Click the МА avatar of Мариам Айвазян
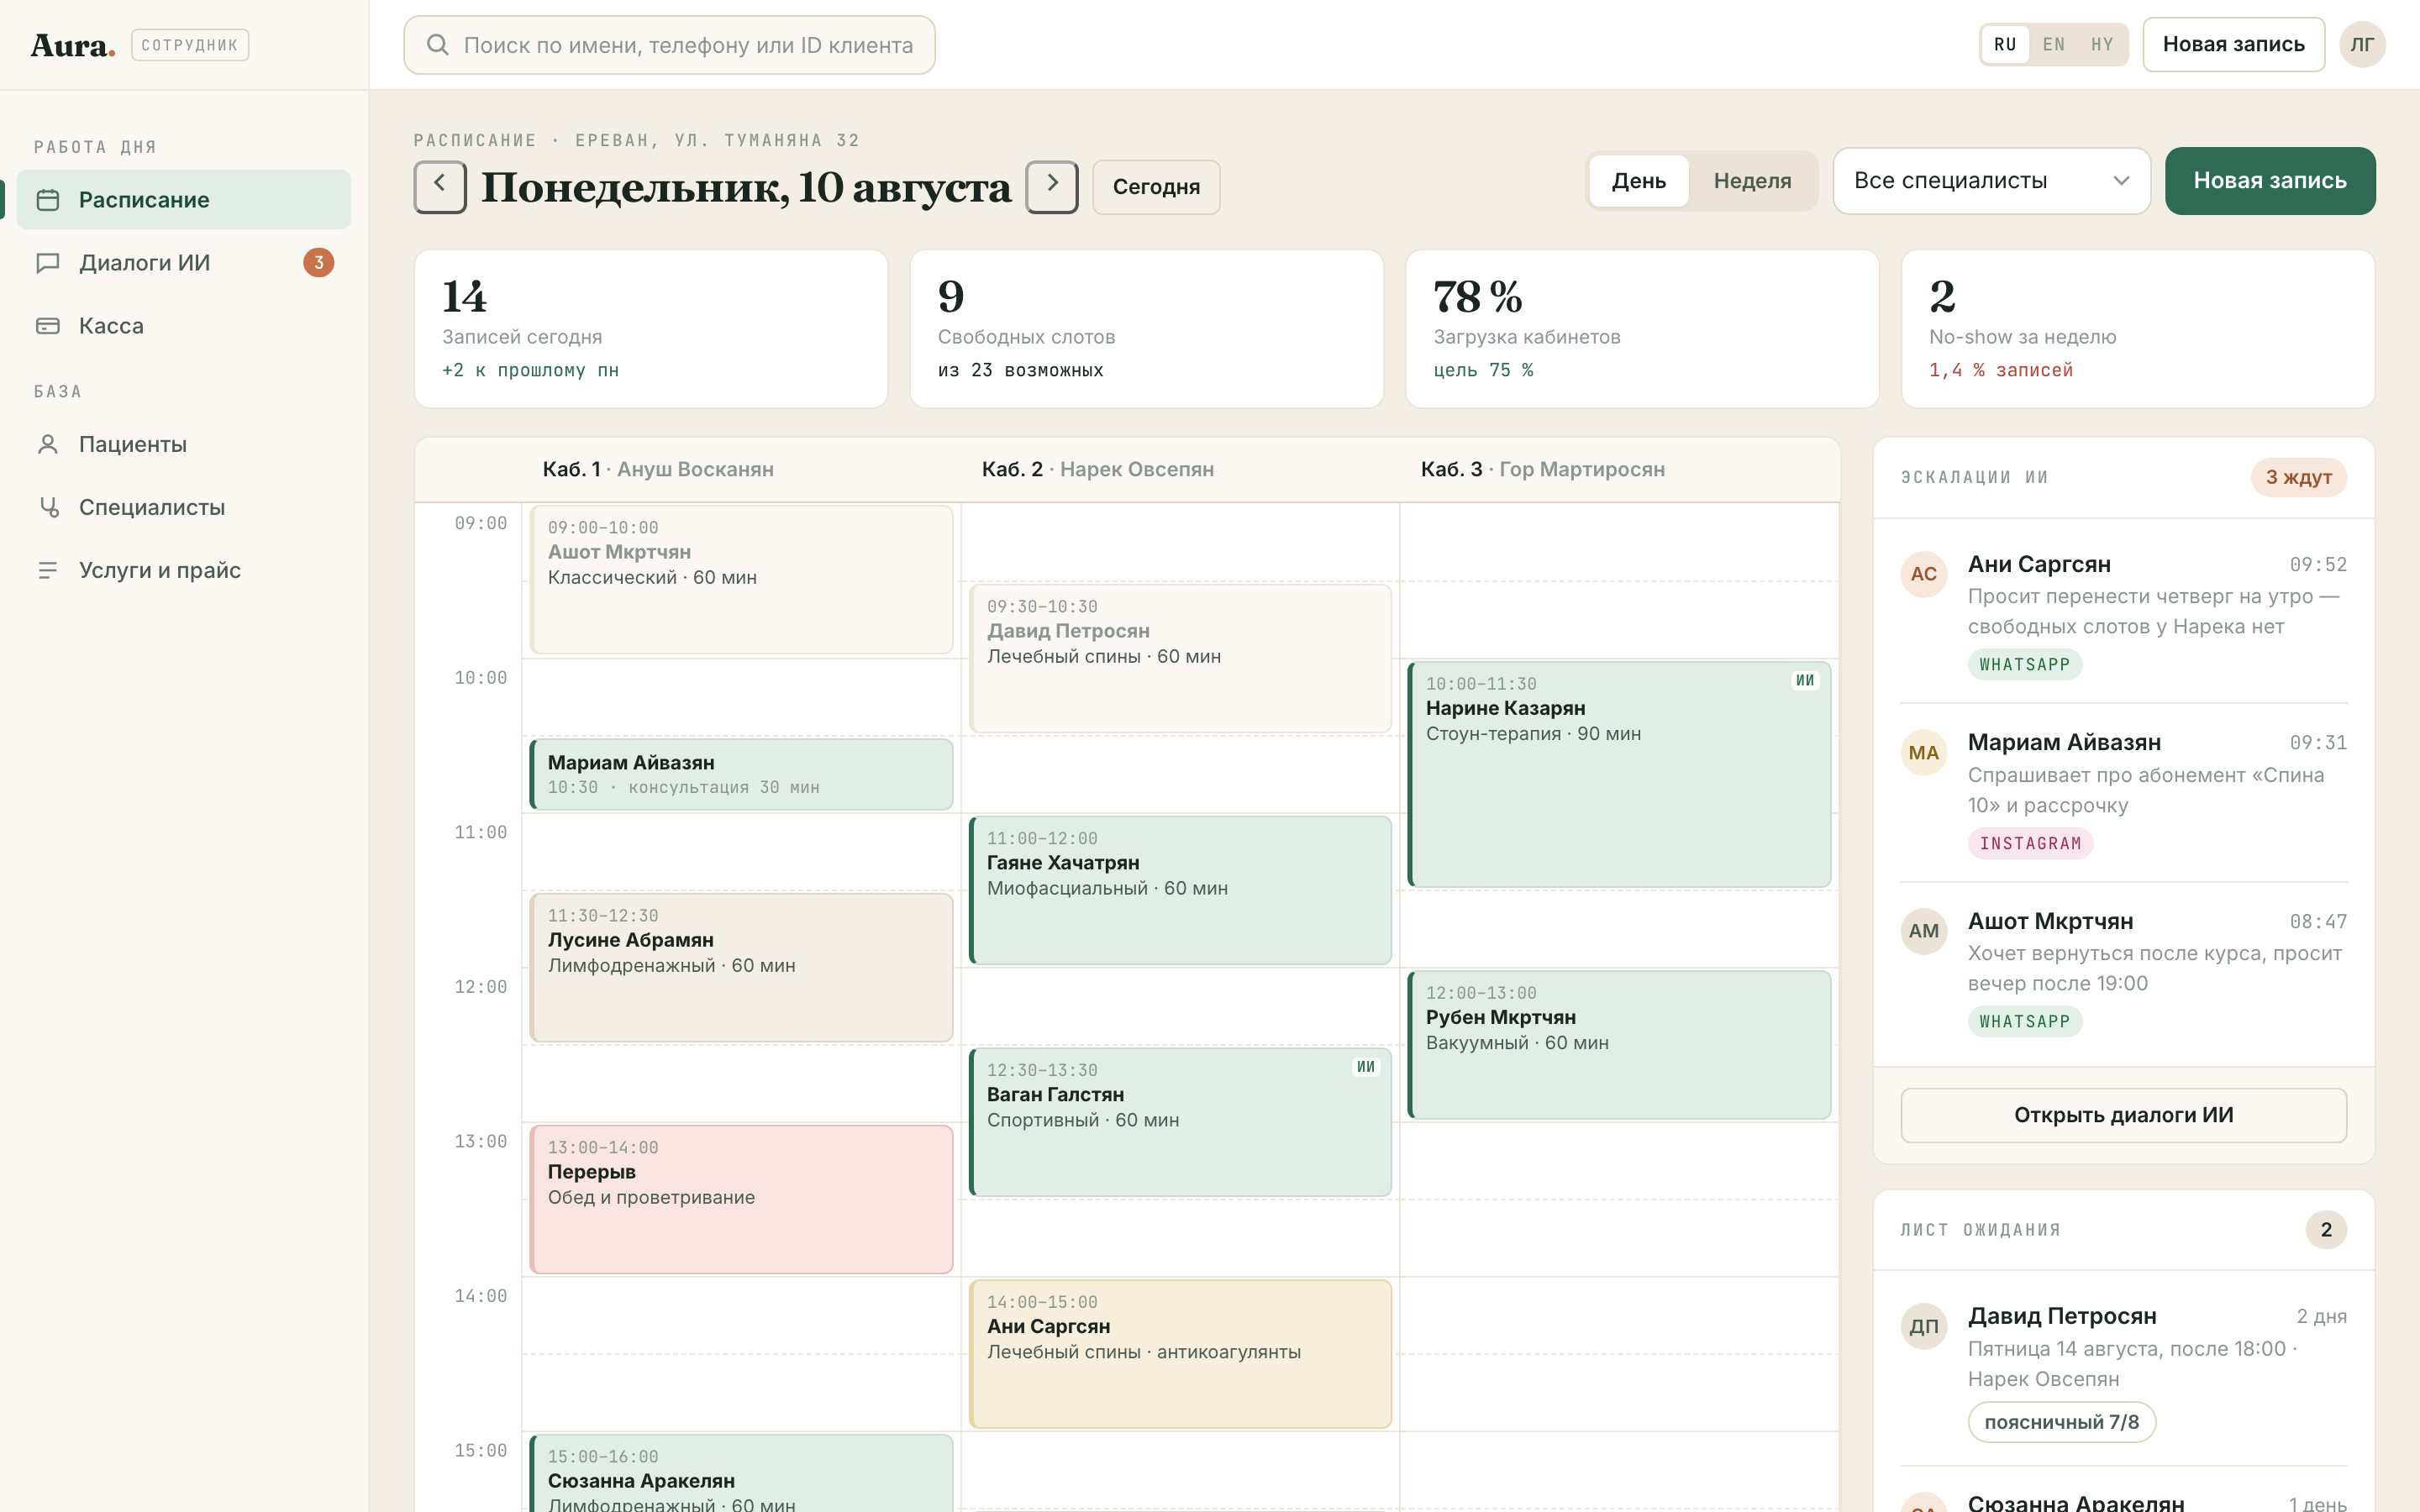The height and width of the screenshot is (1512, 2420). tap(1923, 753)
